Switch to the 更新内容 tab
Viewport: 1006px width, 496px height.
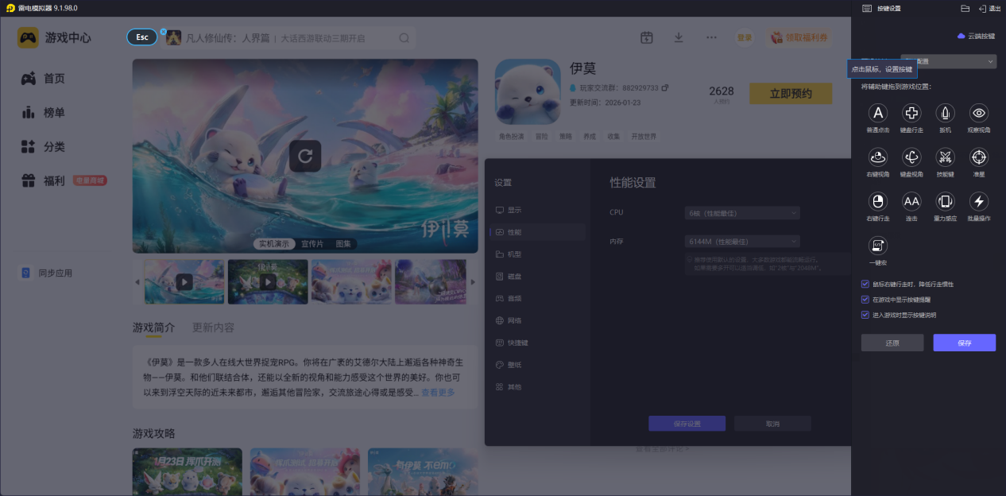(213, 327)
